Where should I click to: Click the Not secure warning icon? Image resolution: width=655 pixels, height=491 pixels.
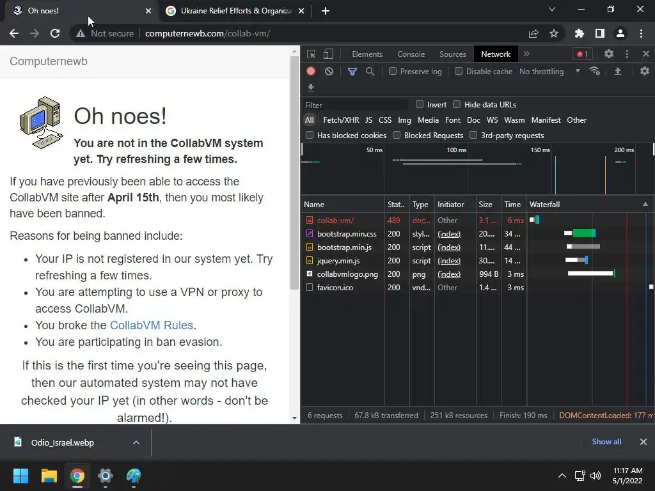tap(81, 33)
